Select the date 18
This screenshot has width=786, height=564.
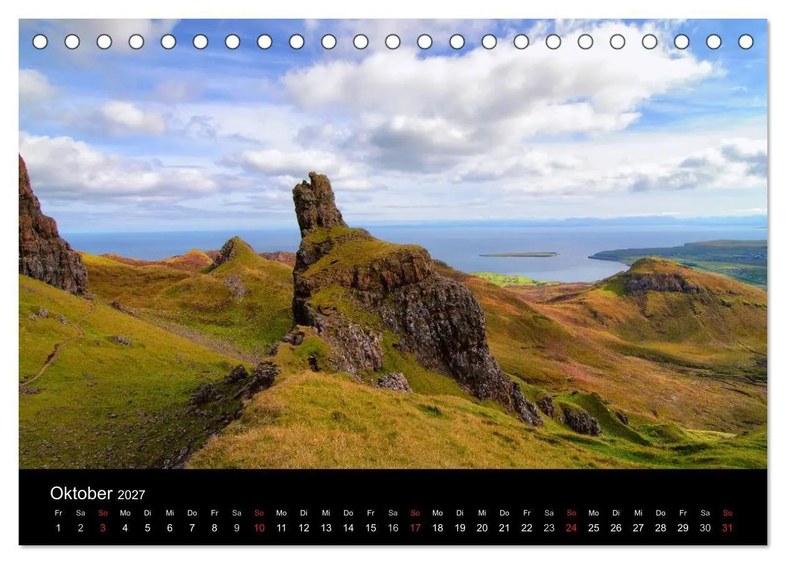[x=438, y=528]
